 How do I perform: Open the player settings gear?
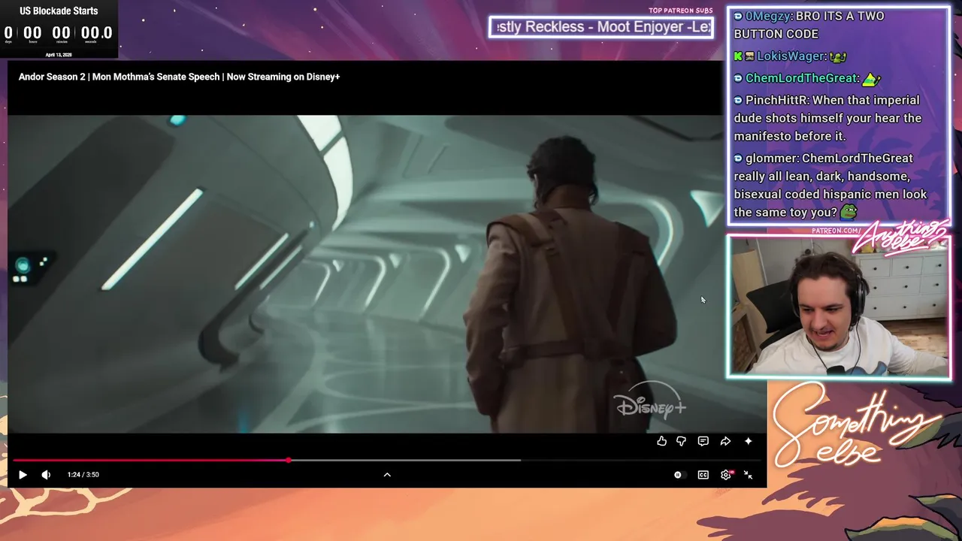[x=726, y=475]
